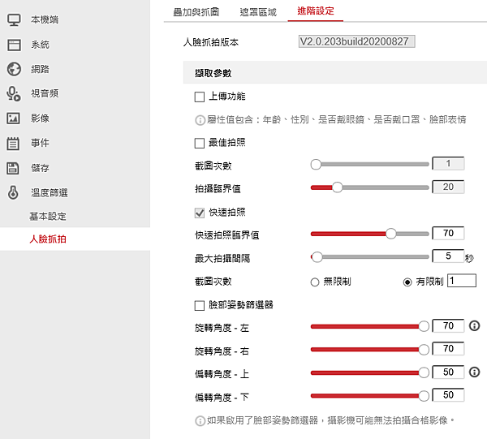Click the 最大拍攝間隔 seconds field

tap(448, 256)
